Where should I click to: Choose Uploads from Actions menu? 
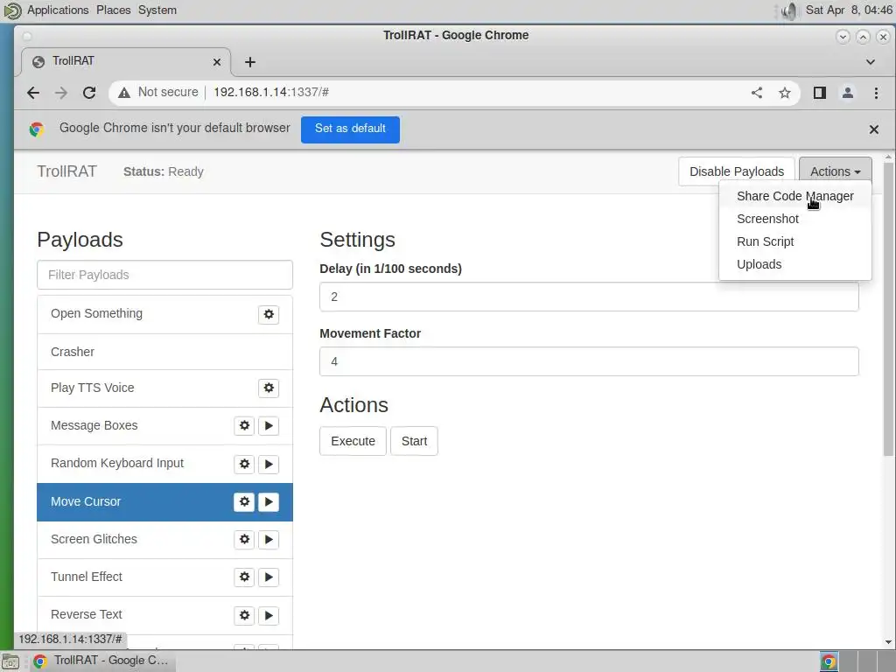coord(794,264)
